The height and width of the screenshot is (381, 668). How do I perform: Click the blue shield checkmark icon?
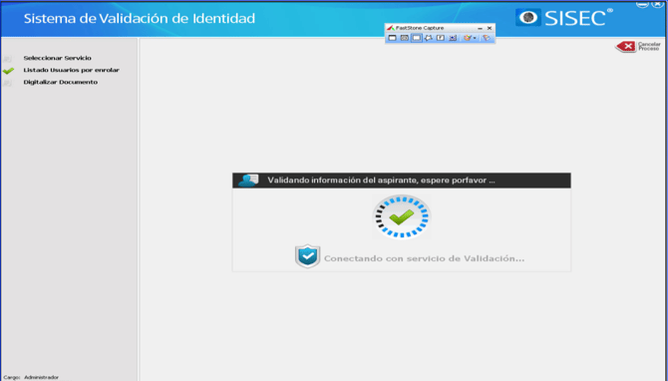pyautogui.click(x=308, y=256)
